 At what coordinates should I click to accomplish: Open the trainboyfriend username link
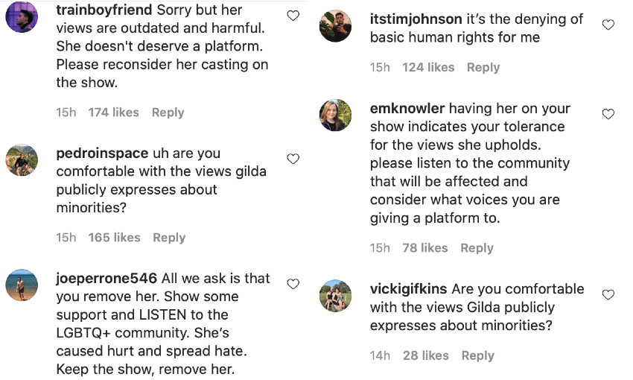pyautogui.click(x=104, y=11)
